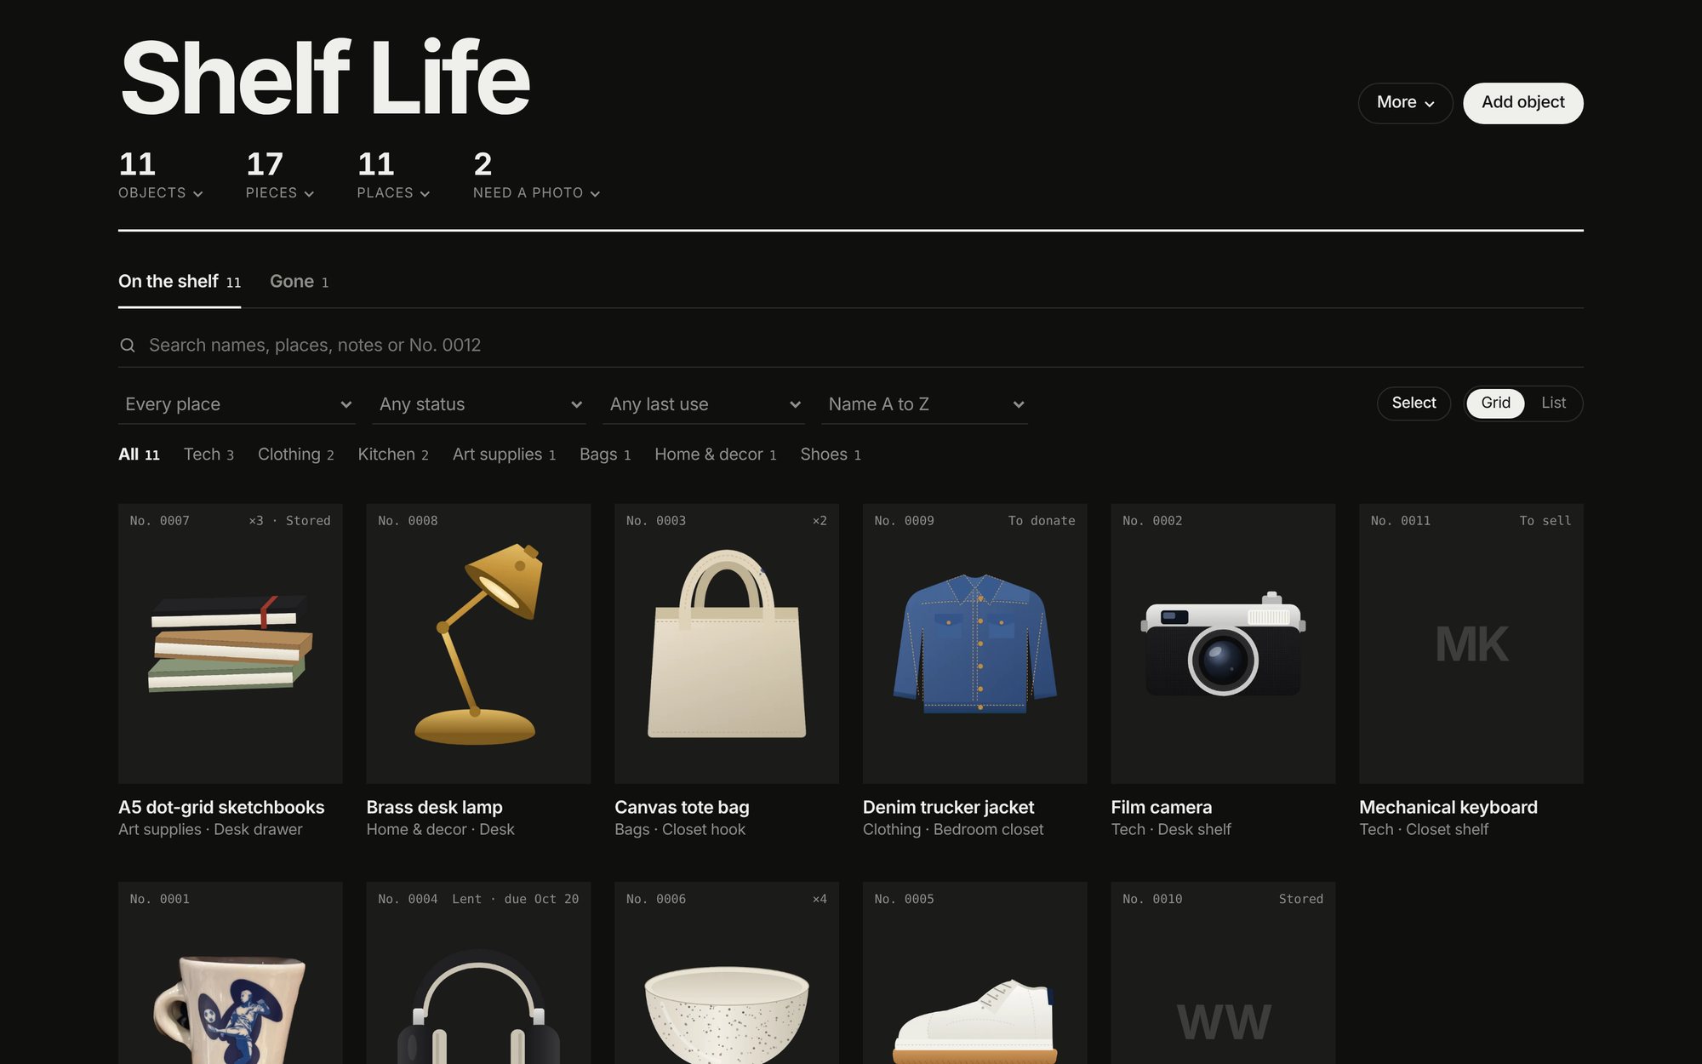Switch to Grid view
The height and width of the screenshot is (1064, 1702).
[x=1495, y=403]
